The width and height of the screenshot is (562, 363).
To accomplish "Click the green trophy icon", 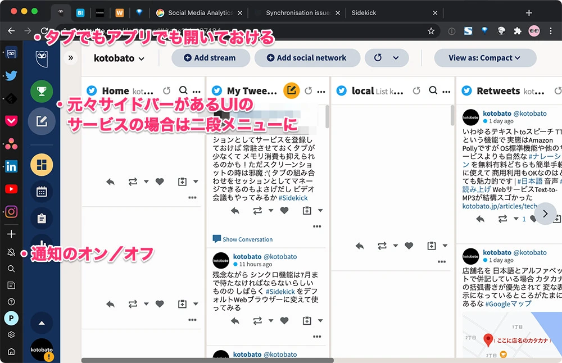I will (x=42, y=91).
